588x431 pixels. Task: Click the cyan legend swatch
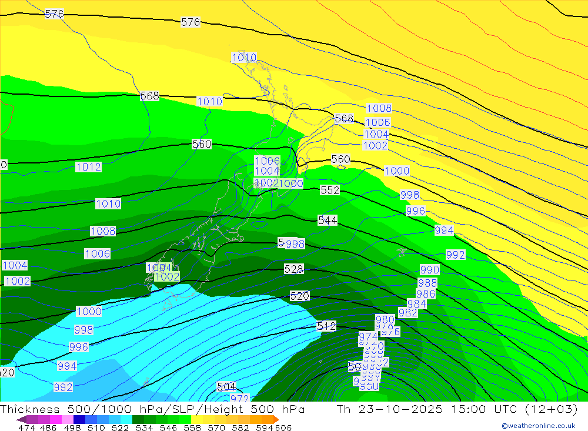[x=126, y=419]
